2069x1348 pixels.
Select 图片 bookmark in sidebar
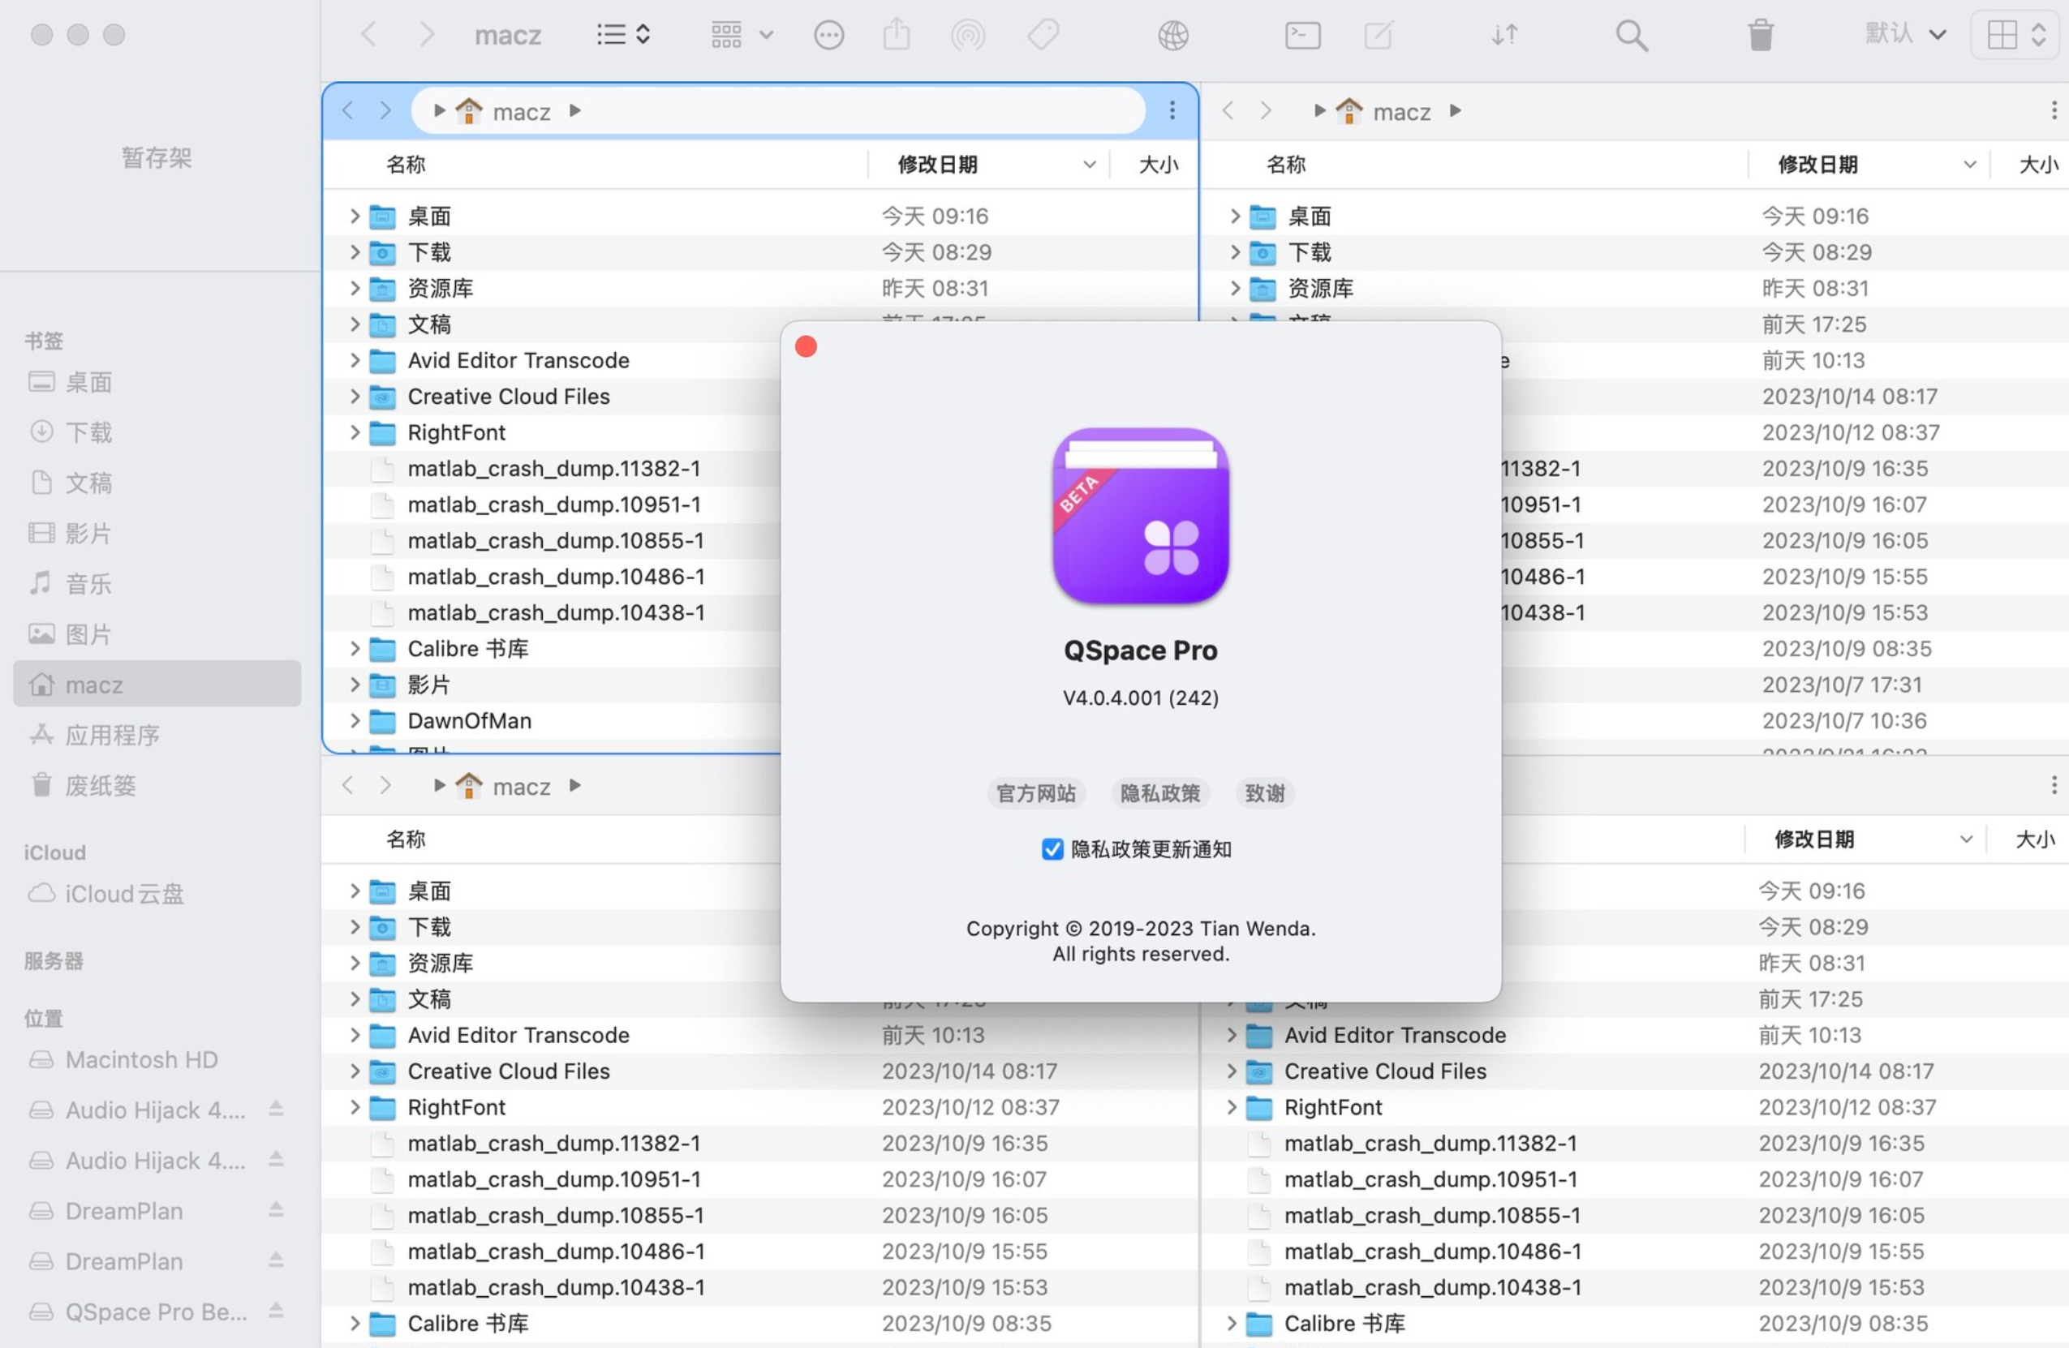[157, 633]
